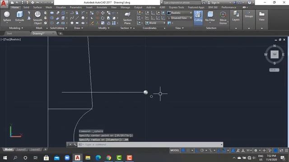
Task: Toggle snap mode in status bar
Action: (188, 150)
